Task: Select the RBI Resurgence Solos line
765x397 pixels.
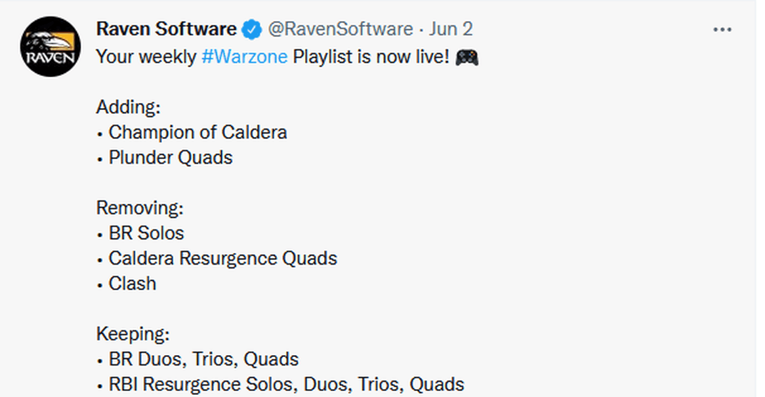Action: [x=281, y=385]
